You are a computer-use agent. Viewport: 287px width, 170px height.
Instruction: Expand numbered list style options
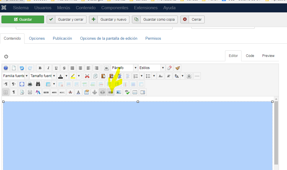(x=141, y=76)
